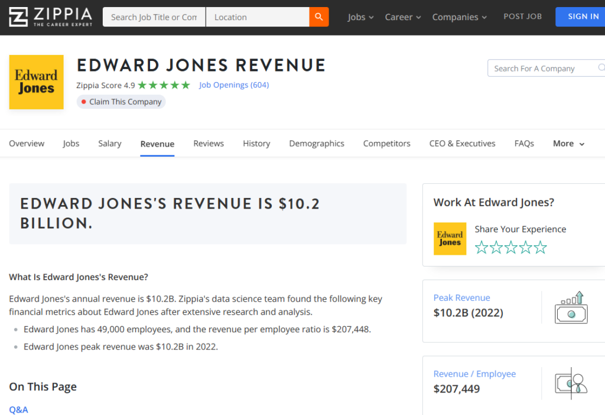Click the green Zippia Score stars
This screenshot has width=605, height=415.
click(164, 85)
